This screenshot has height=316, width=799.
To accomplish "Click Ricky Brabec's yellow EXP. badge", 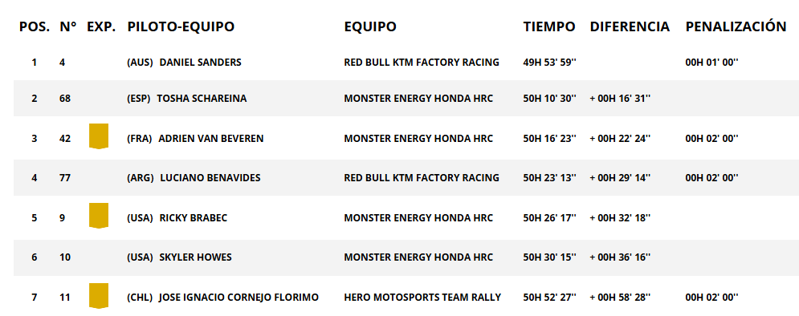I will coord(98,215).
